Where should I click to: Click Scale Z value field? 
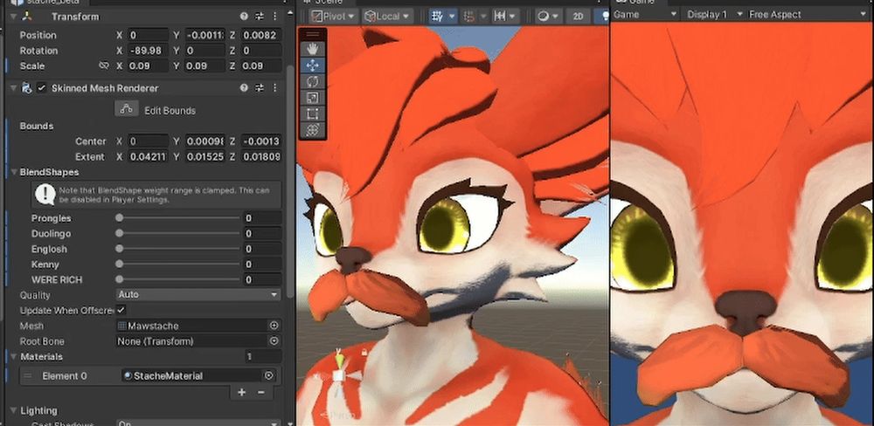(260, 65)
